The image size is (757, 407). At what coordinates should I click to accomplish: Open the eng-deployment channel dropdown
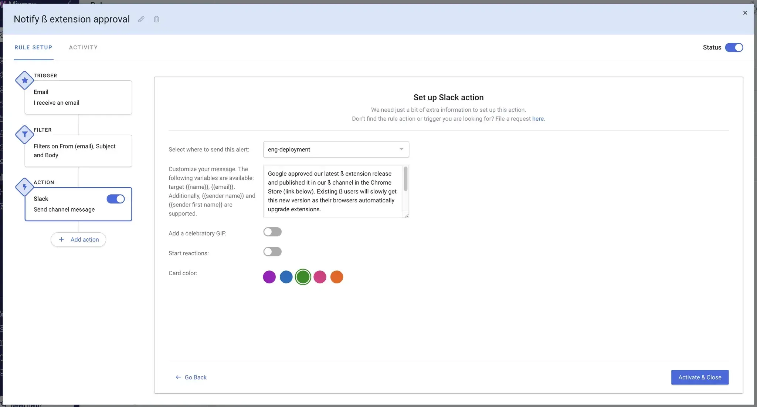[x=336, y=149]
